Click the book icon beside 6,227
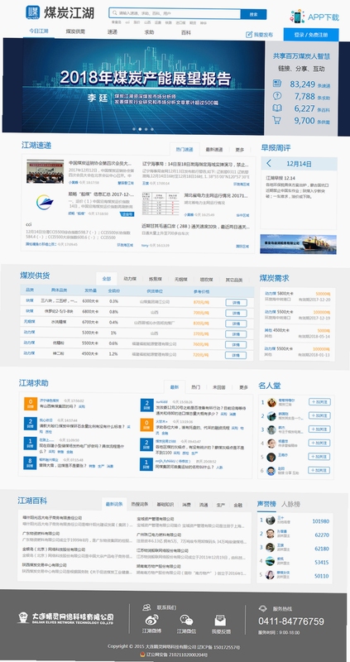Screen dimensions: 350x662 point(277,108)
